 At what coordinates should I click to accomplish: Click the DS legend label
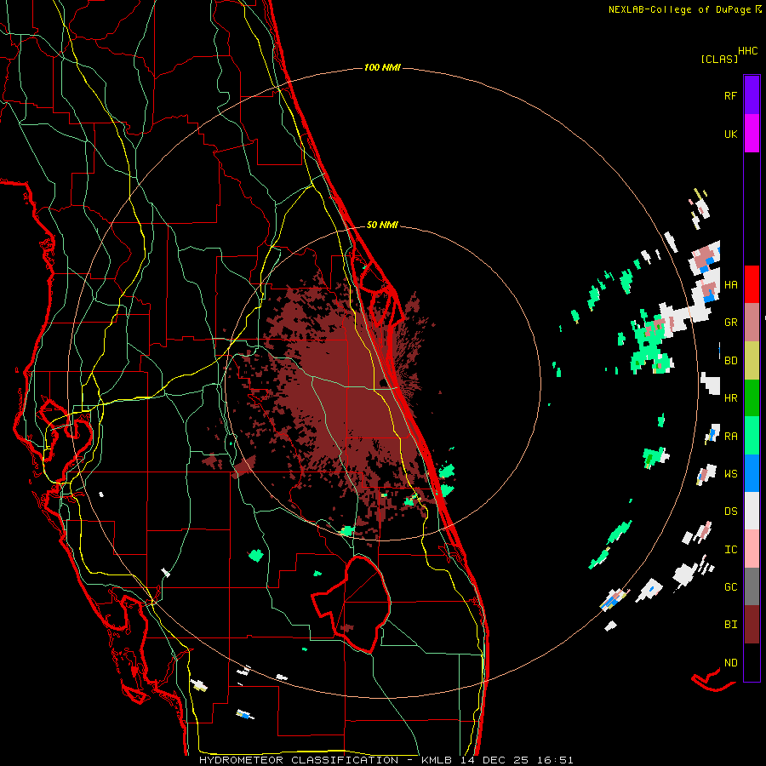(x=730, y=512)
